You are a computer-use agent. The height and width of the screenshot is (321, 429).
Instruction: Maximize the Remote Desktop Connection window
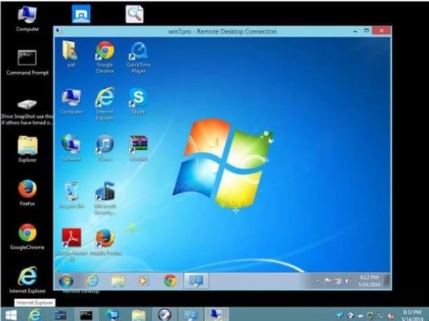[x=366, y=31]
